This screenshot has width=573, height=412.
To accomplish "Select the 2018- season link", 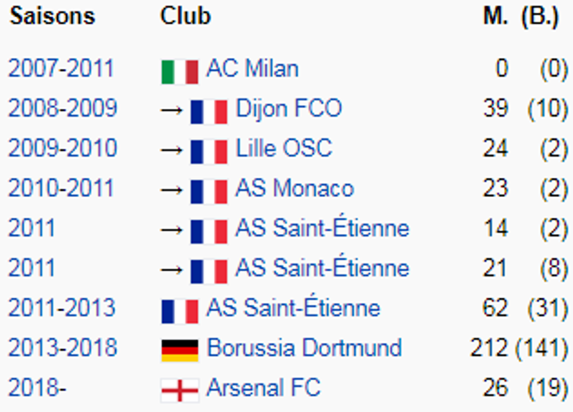I will tap(37, 387).
